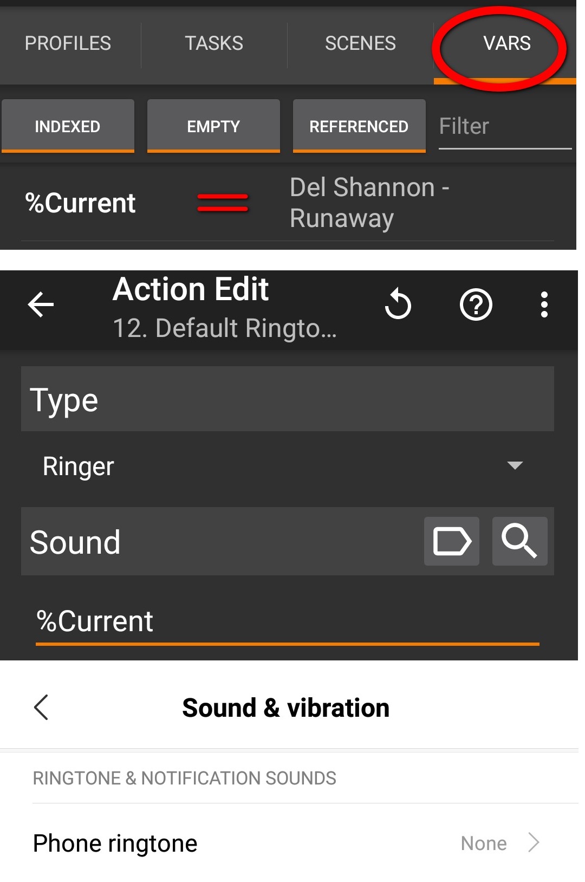Switch to the PROFILES tab

click(68, 43)
